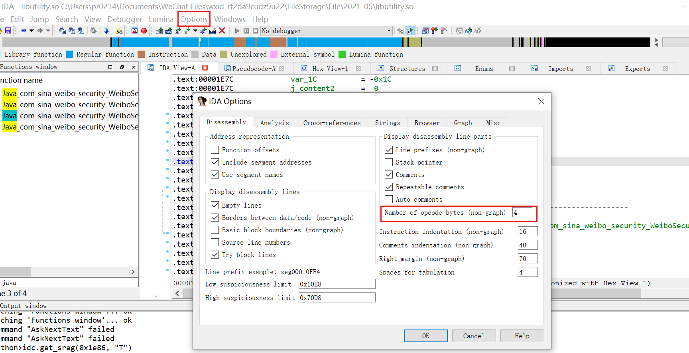The height and width of the screenshot is (353, 689).
Task: Click the forward navigation arrow
Action: [40, 31]
